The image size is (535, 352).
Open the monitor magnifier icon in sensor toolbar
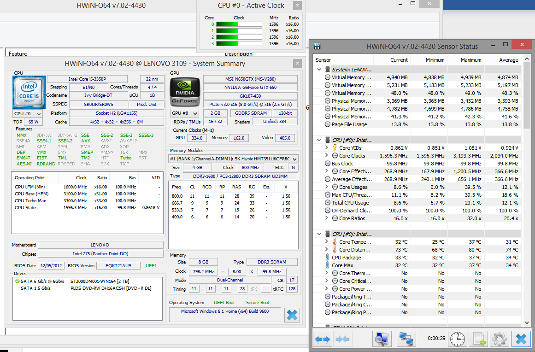(382, 339)
